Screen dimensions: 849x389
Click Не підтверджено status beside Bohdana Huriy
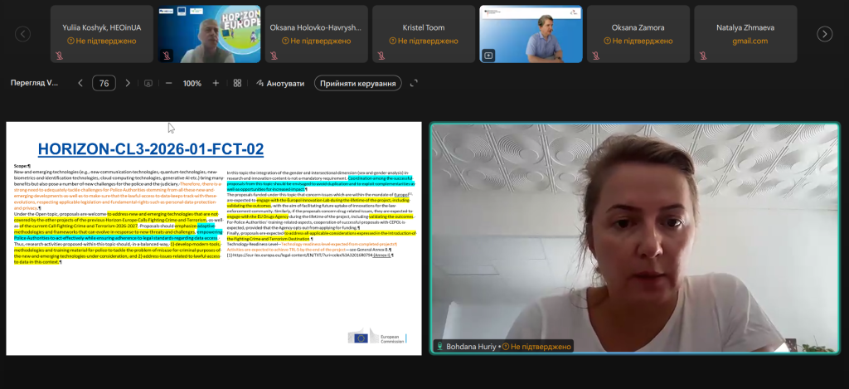point(536,346)
